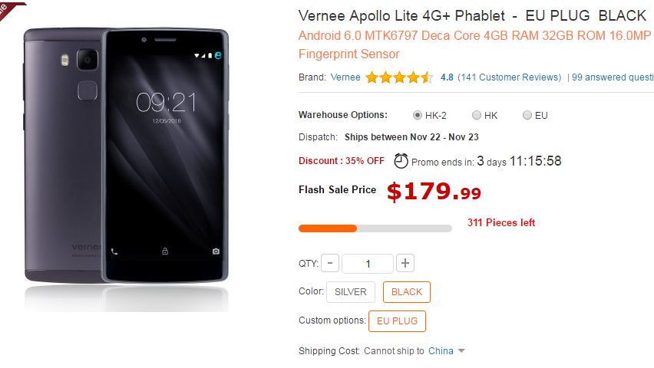The height and width of the screenshot is (368, 654).
Task: Open the Vernee brand link
Action: pos(345,77)
